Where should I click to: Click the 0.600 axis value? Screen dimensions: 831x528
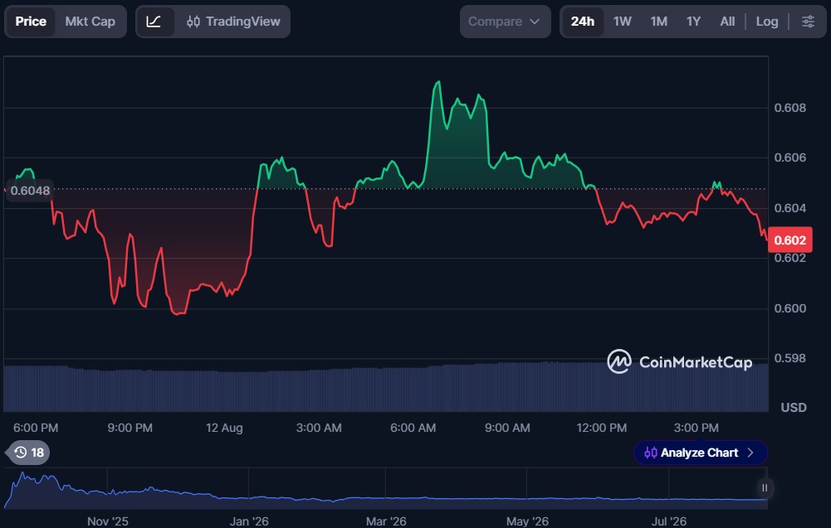point(789,308)
